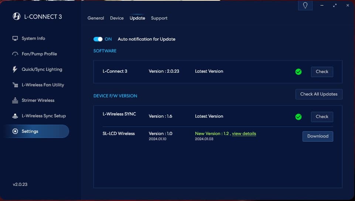Turn off Auto notification for Update toggle

click(98, 39)
